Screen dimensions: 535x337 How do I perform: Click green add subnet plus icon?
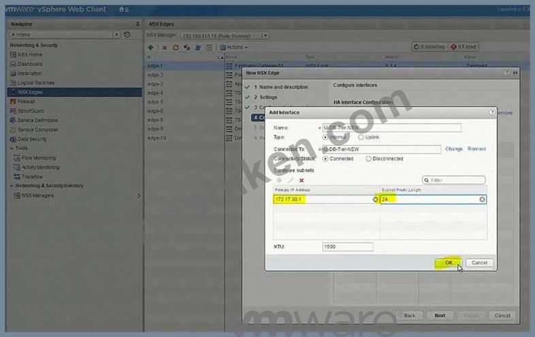(279, 180)
